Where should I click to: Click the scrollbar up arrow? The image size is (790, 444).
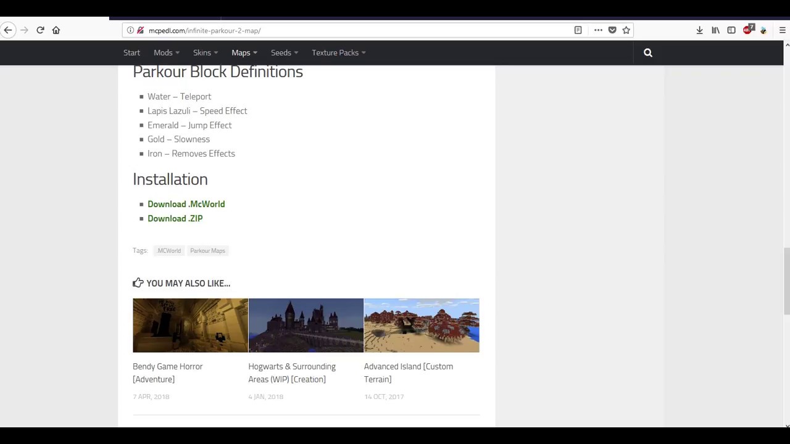pos(786,45)
